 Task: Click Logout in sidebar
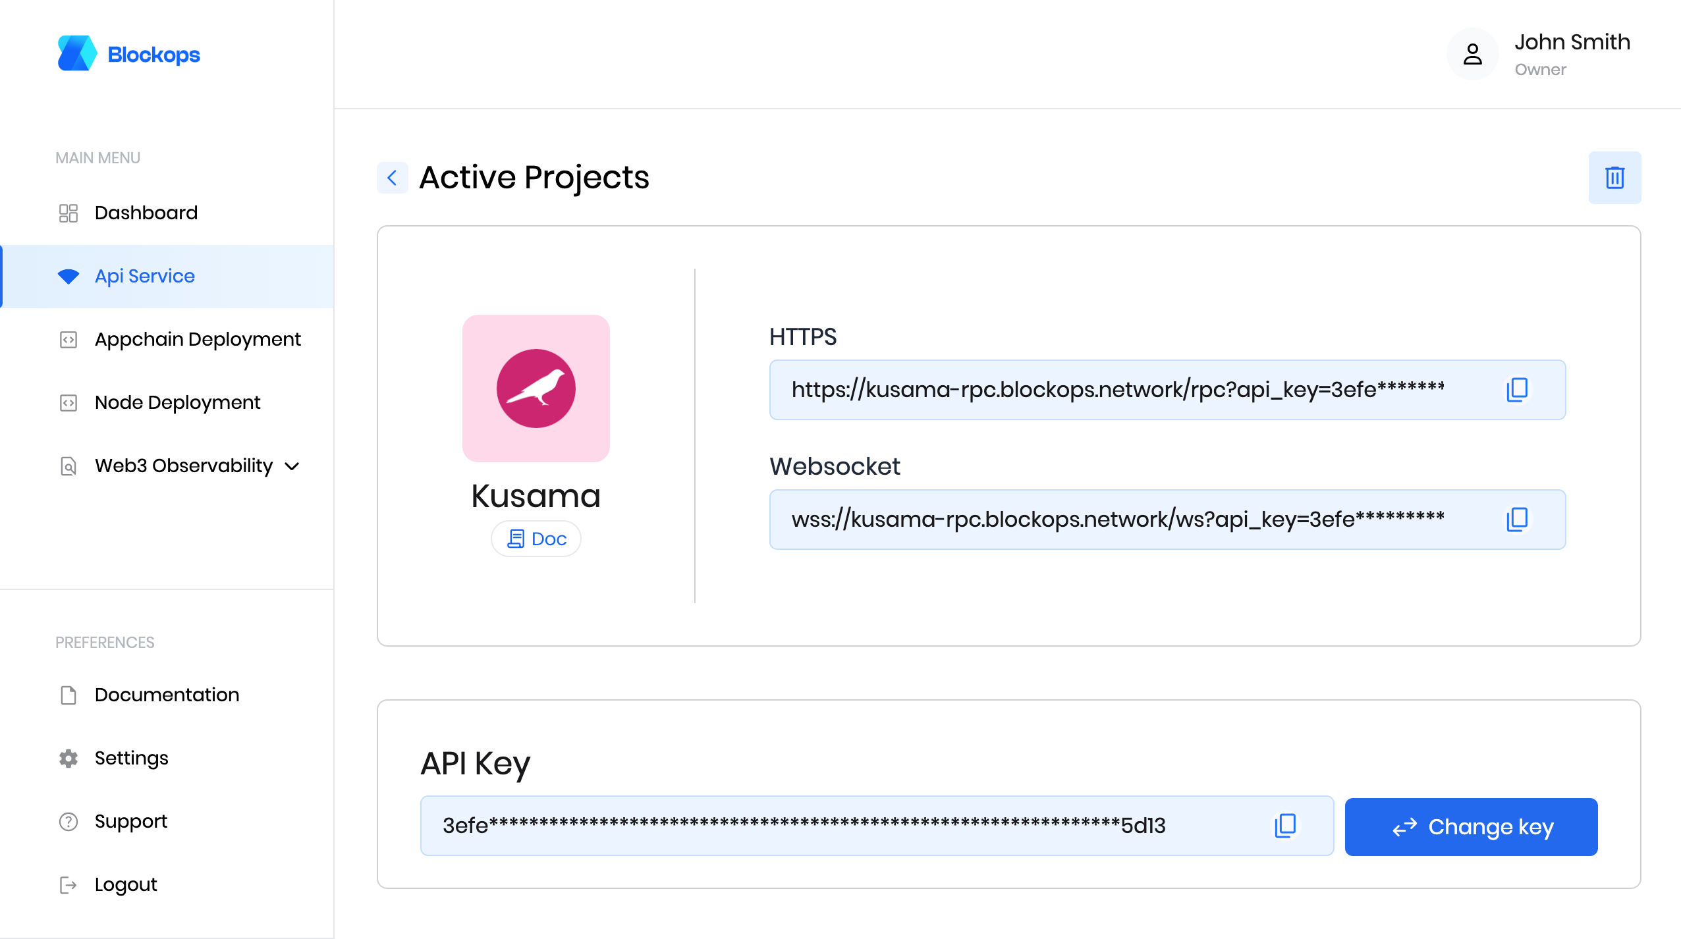tap(167, 884)
